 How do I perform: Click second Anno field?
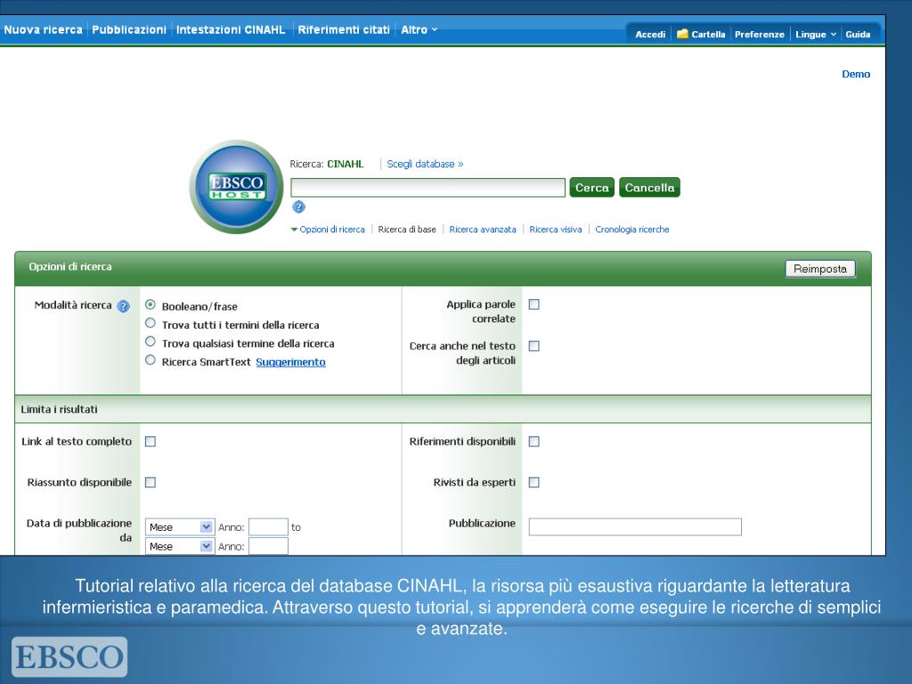pyautogui.click(x=268, y=546)
